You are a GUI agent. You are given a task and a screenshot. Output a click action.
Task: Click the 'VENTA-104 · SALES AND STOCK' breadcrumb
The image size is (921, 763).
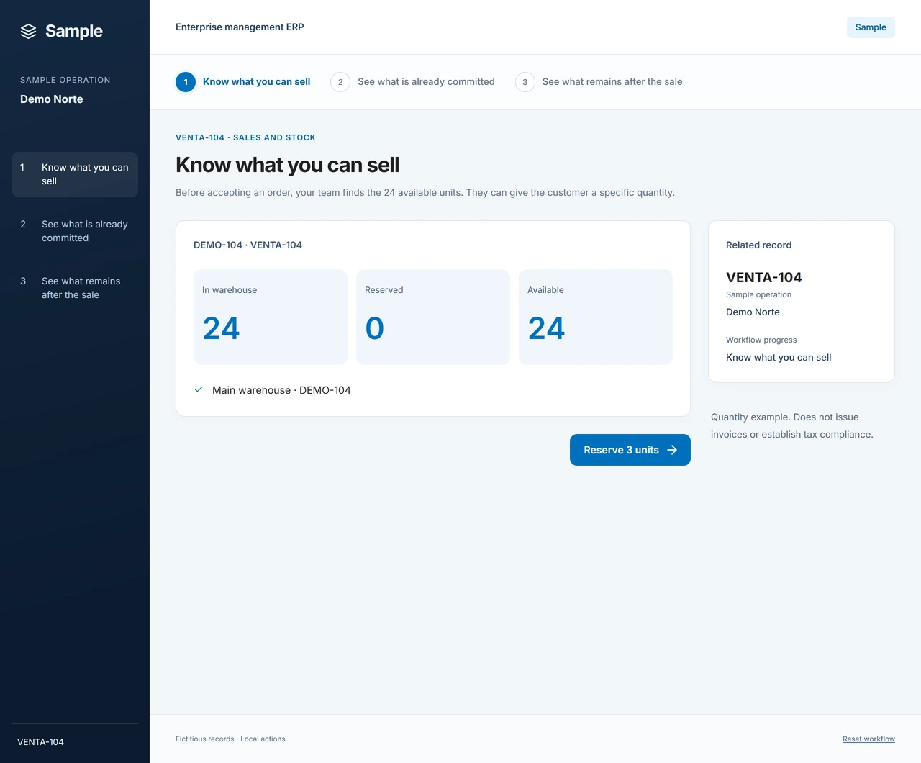245,137
